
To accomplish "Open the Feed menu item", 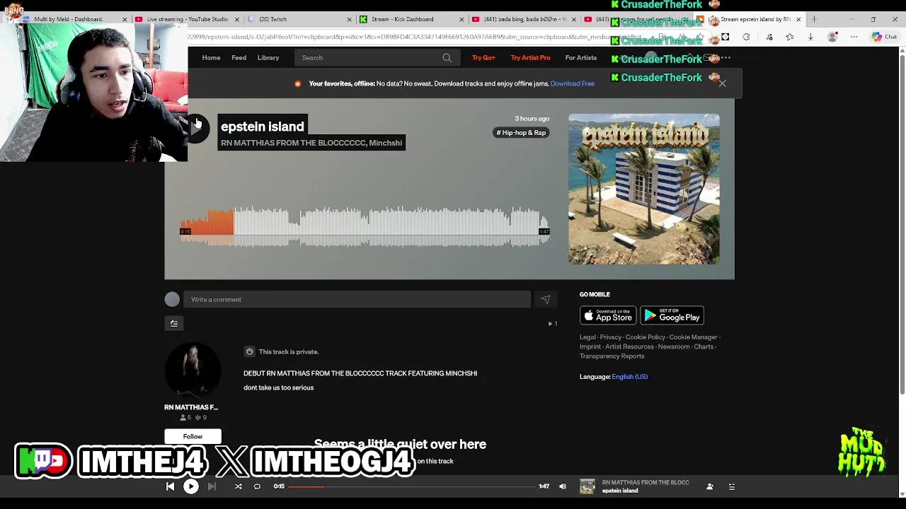I will (x=239, y=58).
